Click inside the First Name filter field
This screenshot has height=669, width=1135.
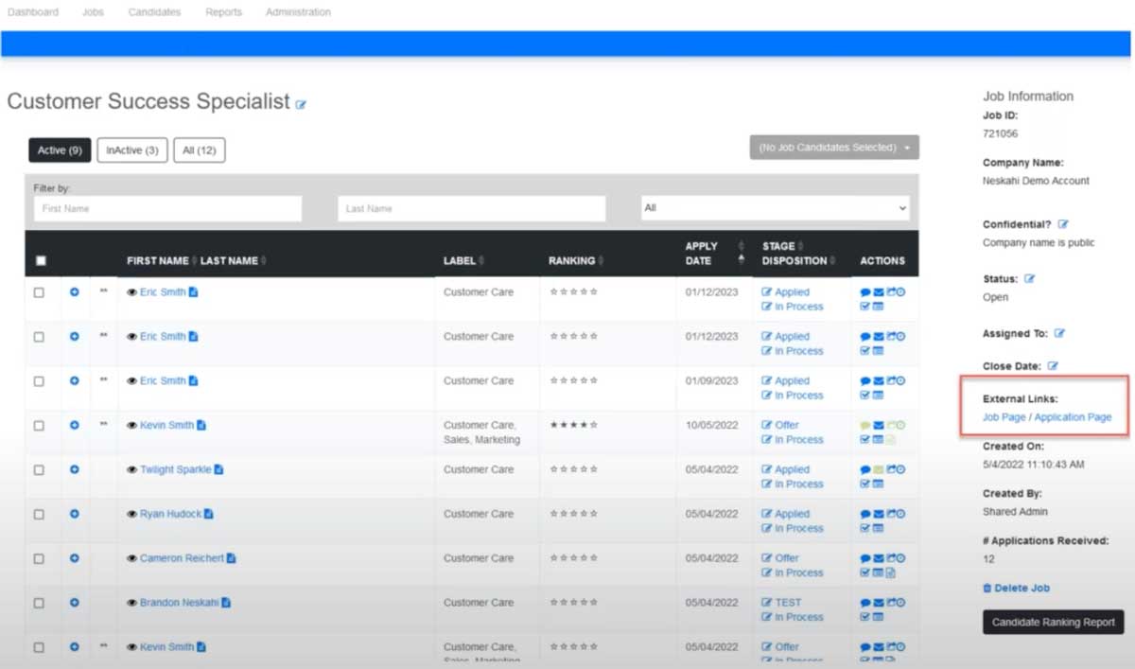pyautogui.click(x=167, y=207)
